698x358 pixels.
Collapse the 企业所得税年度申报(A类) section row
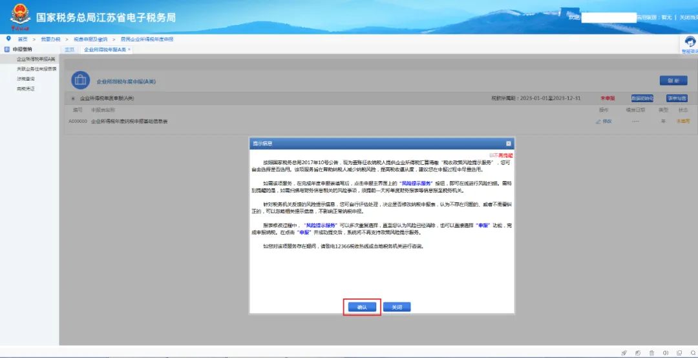tap(73, 98)
